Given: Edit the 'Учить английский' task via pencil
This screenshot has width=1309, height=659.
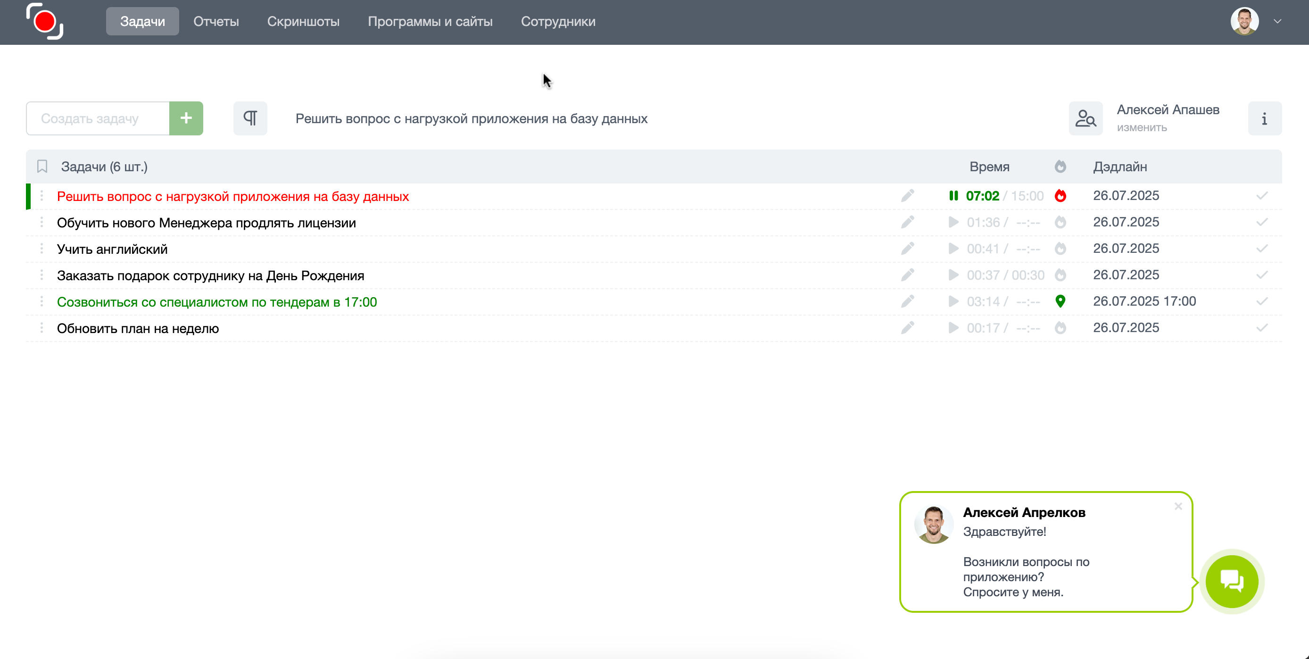Looking at the screenshot, I should pos(908,249).
